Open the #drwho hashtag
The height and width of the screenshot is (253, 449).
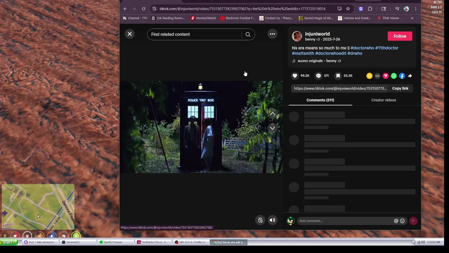tap(355, 53)
